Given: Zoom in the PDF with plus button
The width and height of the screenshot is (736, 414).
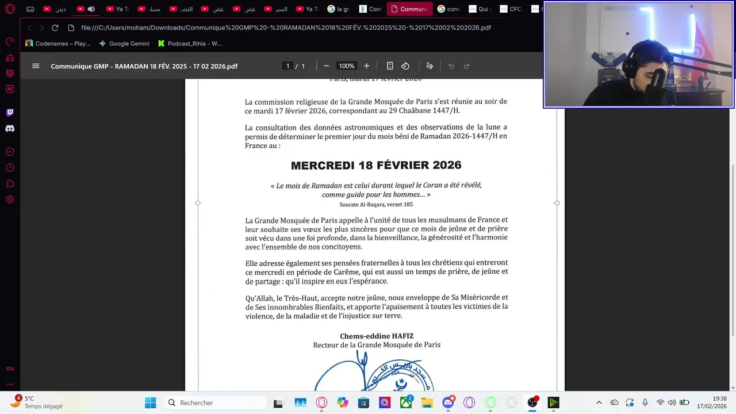Looking at the screenshot, I should (x=366, y=66).
